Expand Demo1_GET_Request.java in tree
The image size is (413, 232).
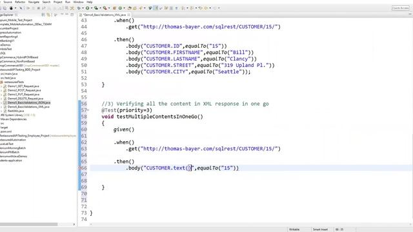(x=1, y=86)
